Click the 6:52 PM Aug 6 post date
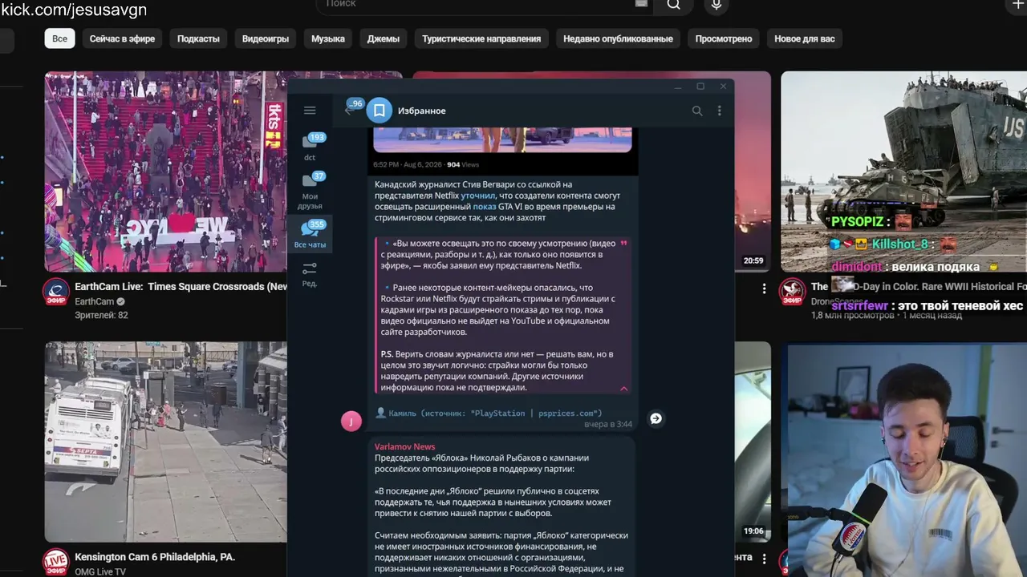Image resolution: width=1027 pixels, height=577 pixels. [408, 164]
